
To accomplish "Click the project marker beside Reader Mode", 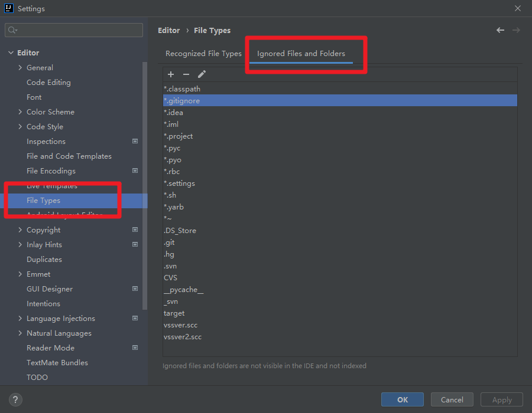I will coord(135,348).
